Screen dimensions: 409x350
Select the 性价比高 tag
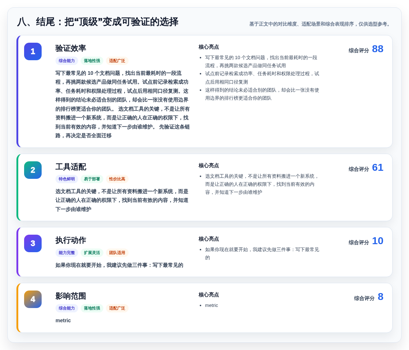pyautogui.click(x=117, y=179)
